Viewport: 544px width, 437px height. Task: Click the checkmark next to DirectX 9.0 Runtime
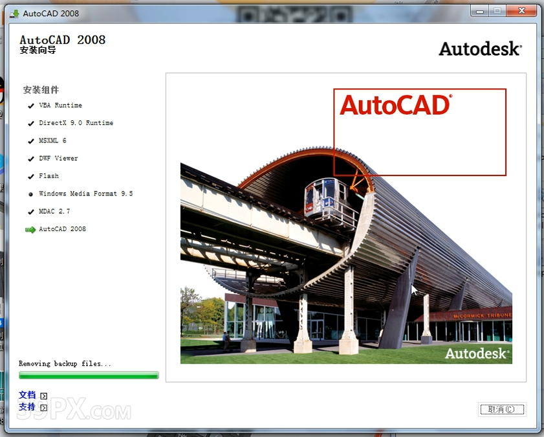30,123
